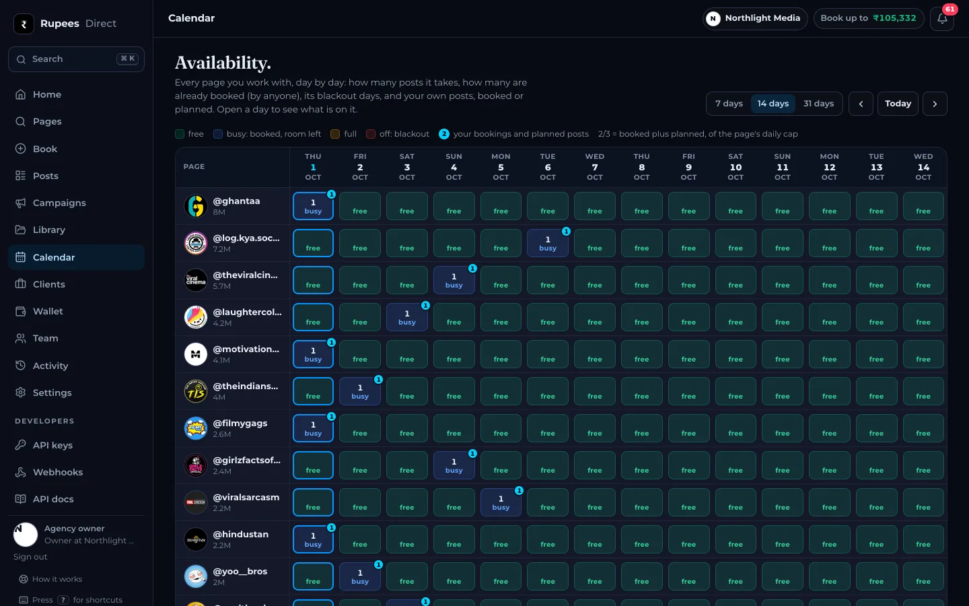969x606 pixels.
Task: Click the Northlight Media account button
Action: click(755, 18)
